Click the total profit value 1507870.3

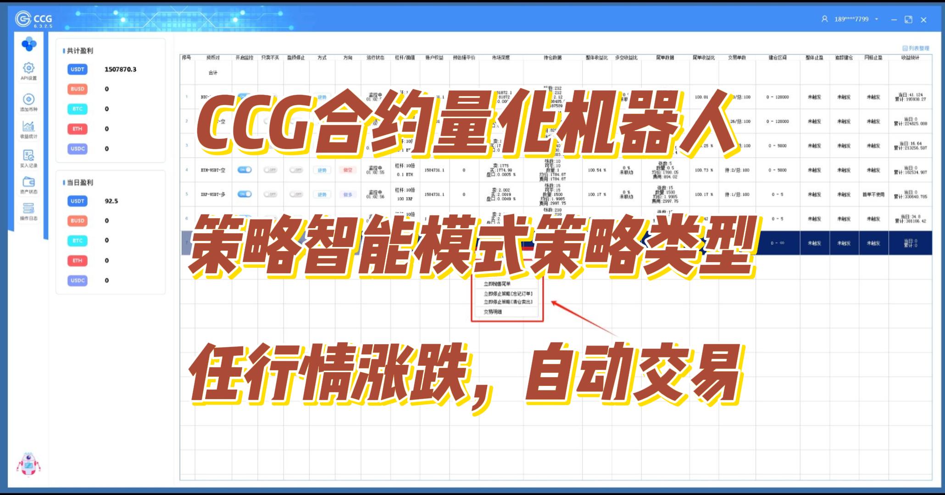tap(120, 69)
